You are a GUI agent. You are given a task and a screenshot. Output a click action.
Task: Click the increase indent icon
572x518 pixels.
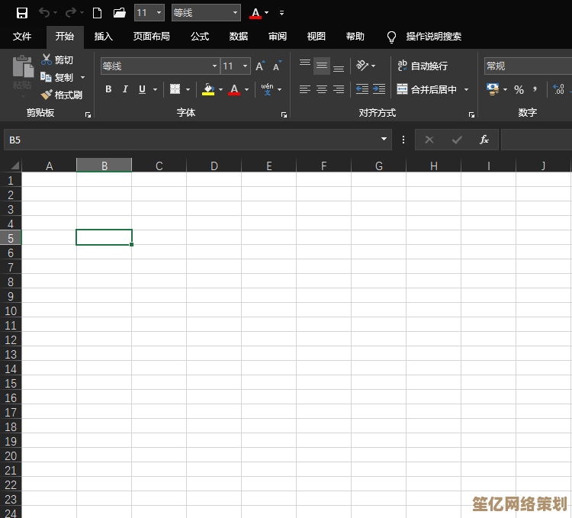(x=379, y=89)
